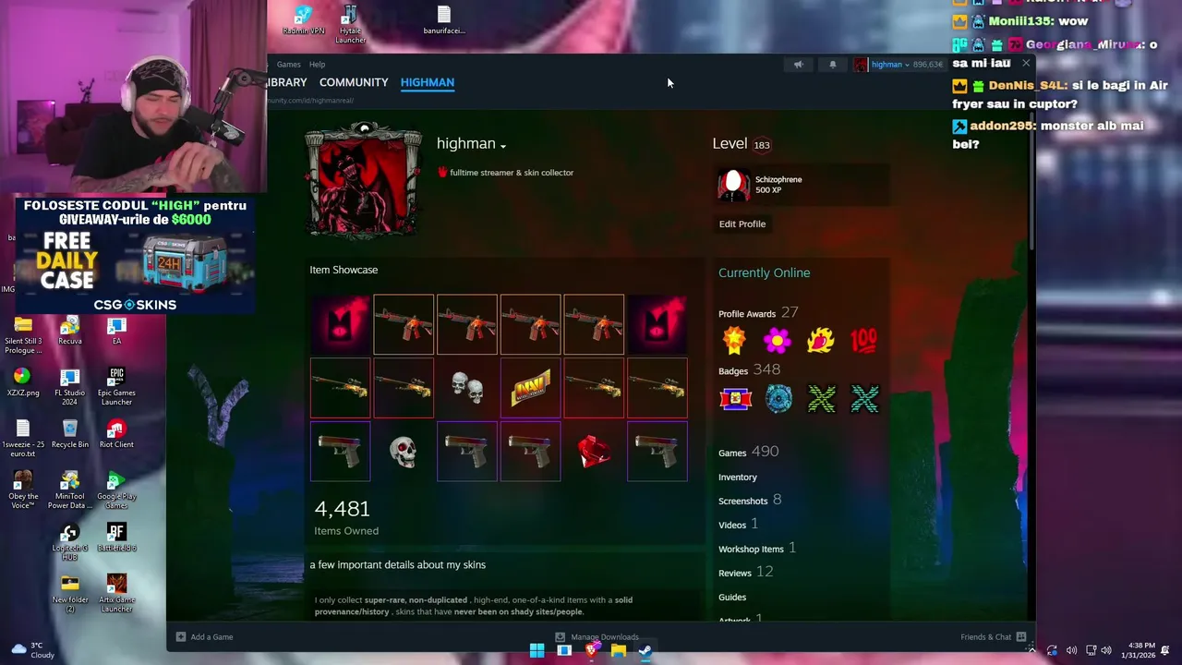Click the orange starburst profile award

point(734,340)
